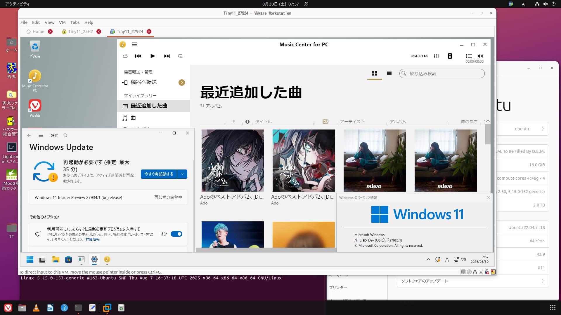This screenshot has width=561, height=315.
Task: Switch to list view in Music Center
Action: (x=389, y=73)
